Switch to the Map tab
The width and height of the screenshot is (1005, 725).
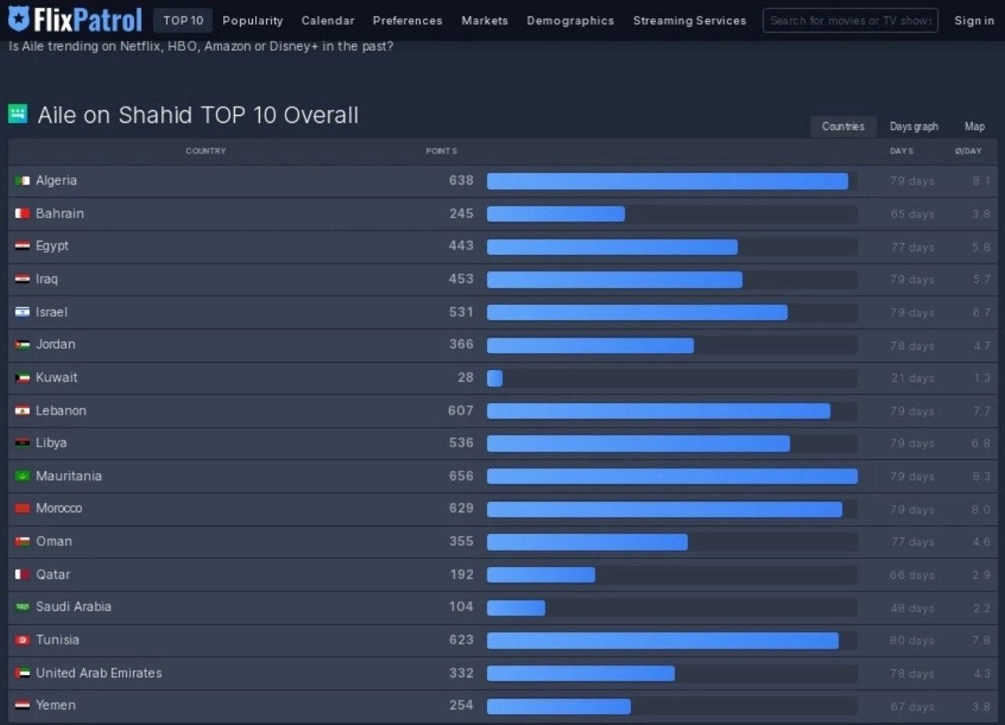[974, 127]
